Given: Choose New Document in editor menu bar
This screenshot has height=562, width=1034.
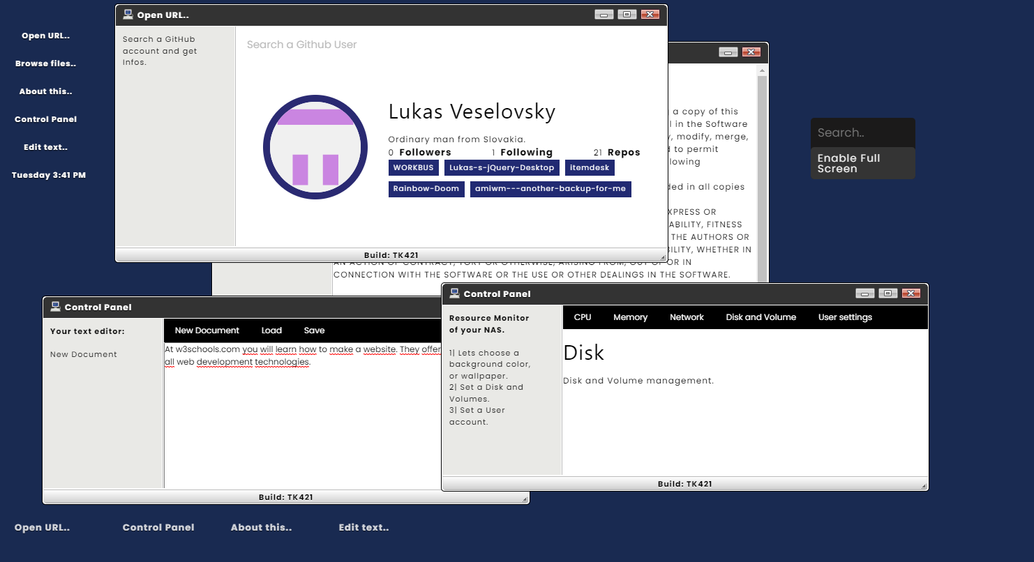Looking at the screenshot, I should (207, 331).
